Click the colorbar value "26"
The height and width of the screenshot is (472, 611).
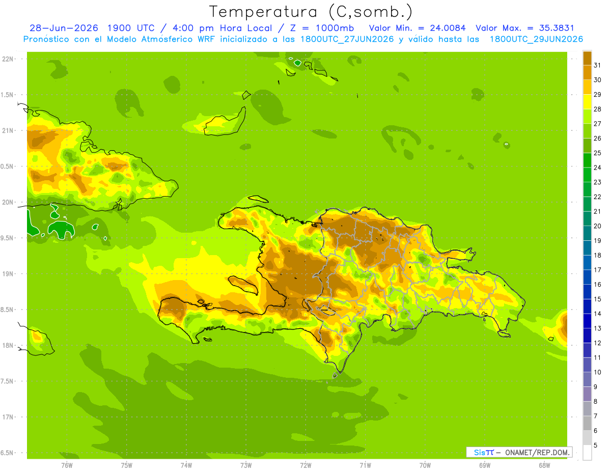tap(598, 138)
